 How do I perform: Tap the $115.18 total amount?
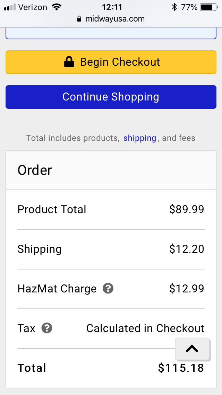pyautogui.click(x=181, y=368)
